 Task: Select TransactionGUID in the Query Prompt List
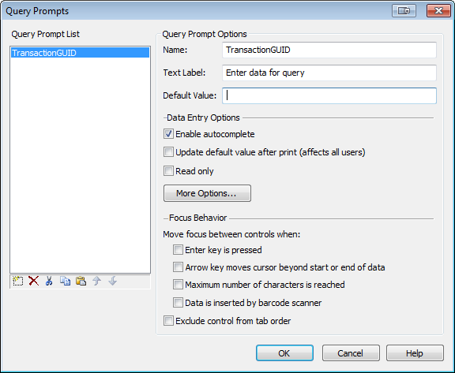[80, 53]
